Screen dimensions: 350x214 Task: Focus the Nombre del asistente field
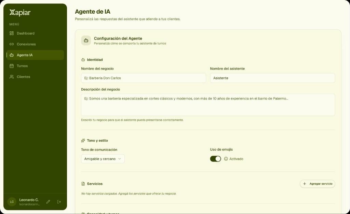pos(272,78)
